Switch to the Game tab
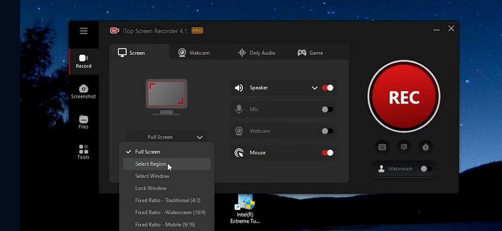This screenshot has width=502, height=231. 310,53
